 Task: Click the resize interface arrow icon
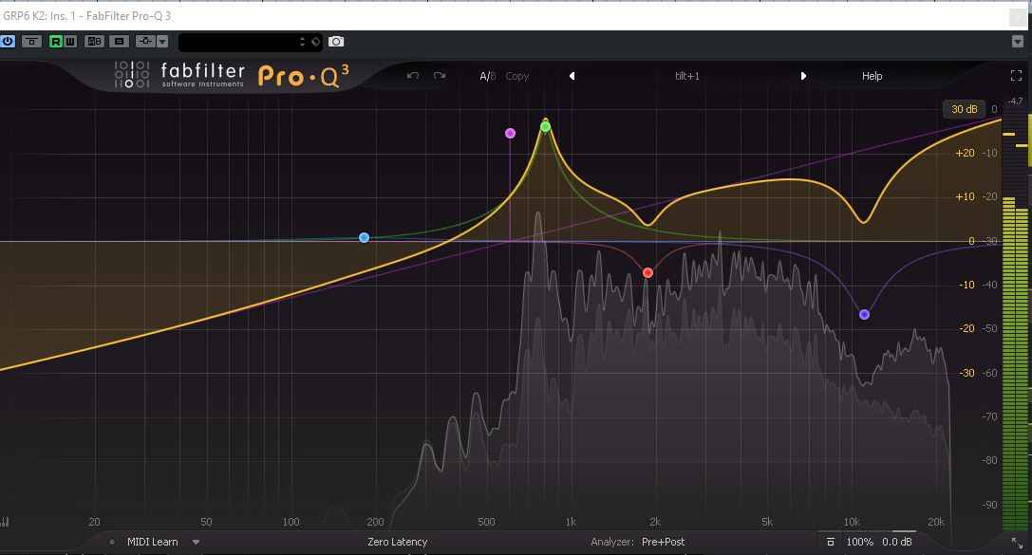coord(1017,543)
